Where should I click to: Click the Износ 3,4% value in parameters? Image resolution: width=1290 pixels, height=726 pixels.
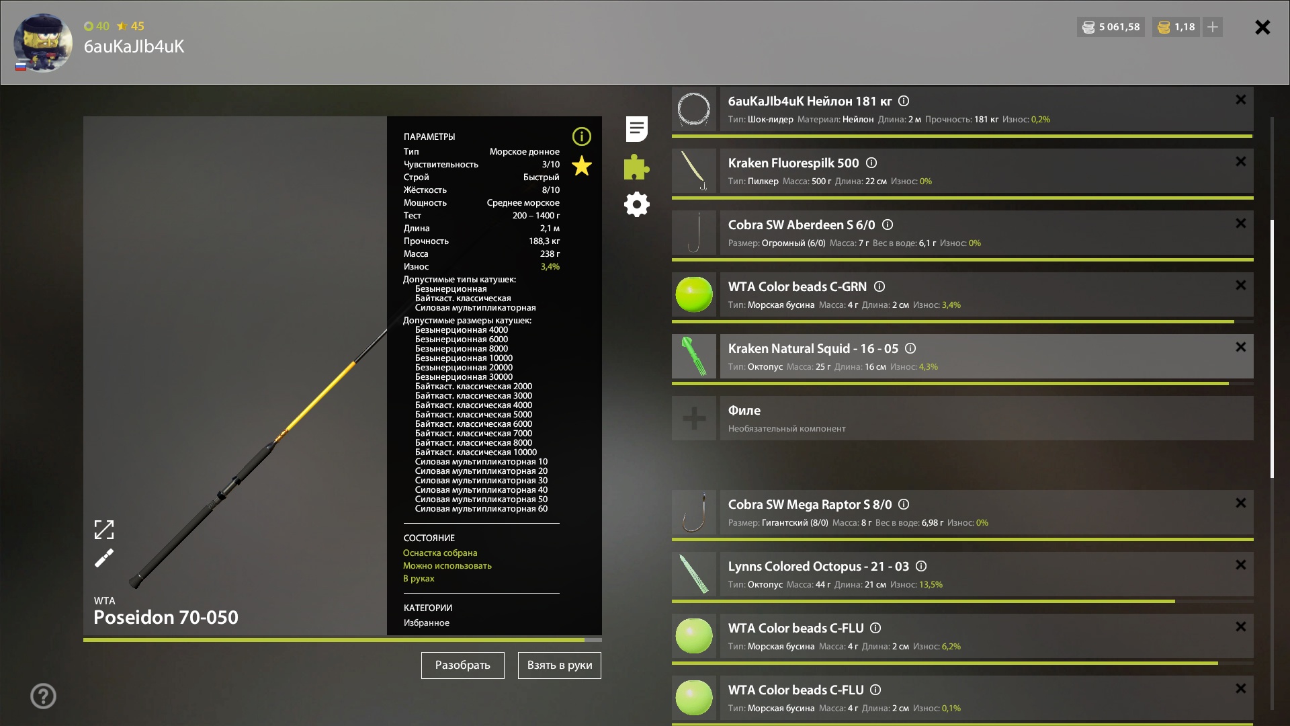(x=550, y=267)
